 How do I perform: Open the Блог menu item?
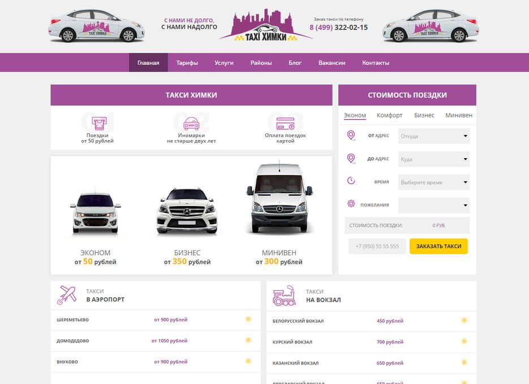click(295, 63)
